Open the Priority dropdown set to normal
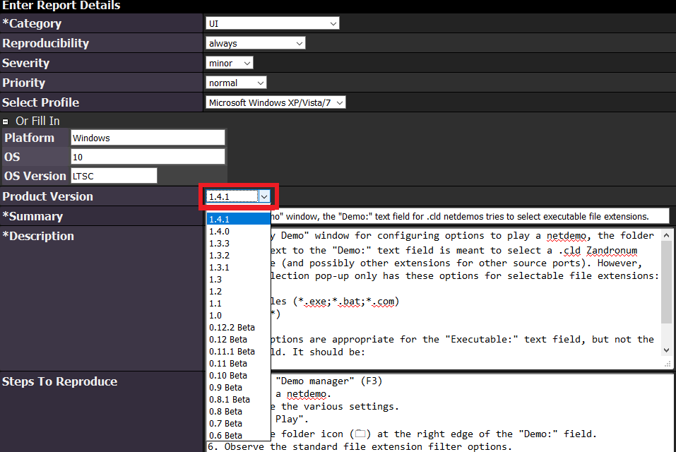 [x=236, y=83]
